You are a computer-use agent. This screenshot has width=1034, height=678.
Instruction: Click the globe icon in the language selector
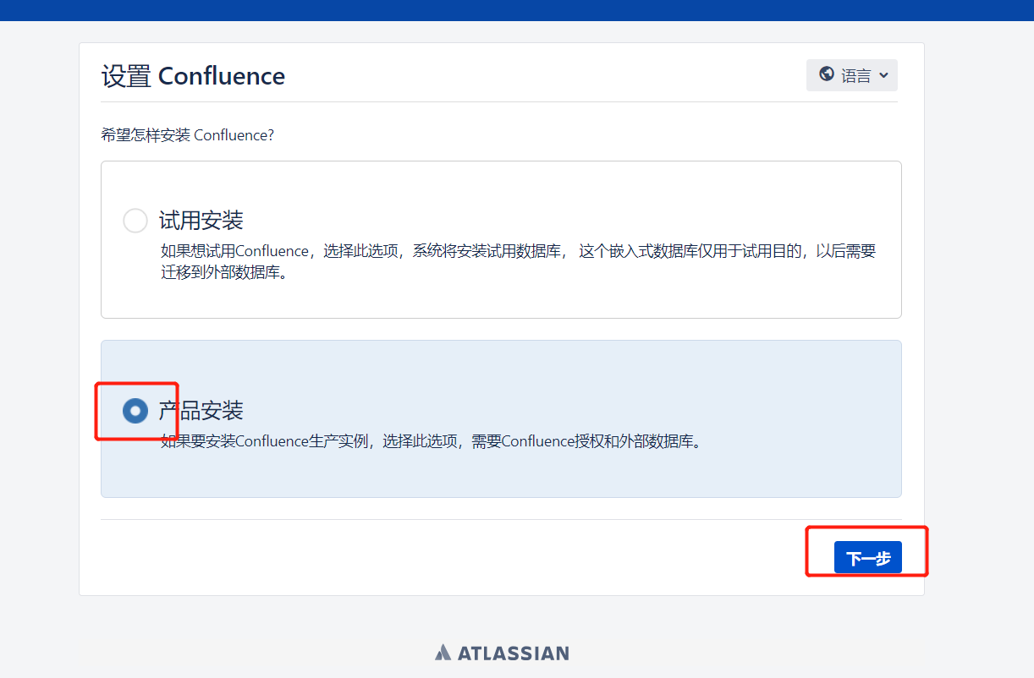coord(827,75)
